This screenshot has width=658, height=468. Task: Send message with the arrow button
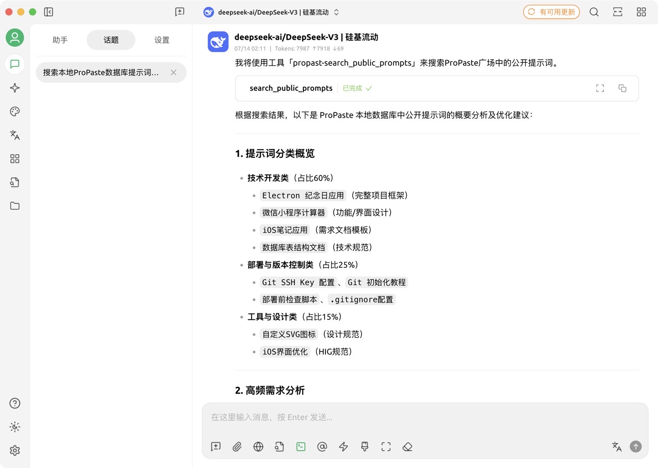[636, 447]
